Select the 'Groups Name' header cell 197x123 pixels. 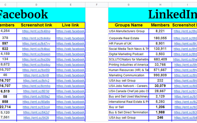[x=129, y=25]
